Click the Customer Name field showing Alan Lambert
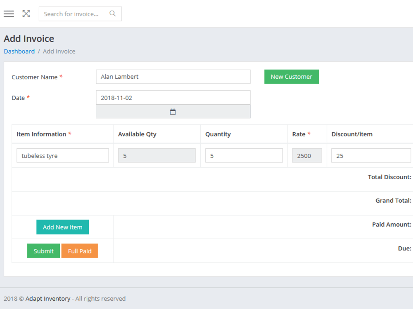 pos(173,77)
